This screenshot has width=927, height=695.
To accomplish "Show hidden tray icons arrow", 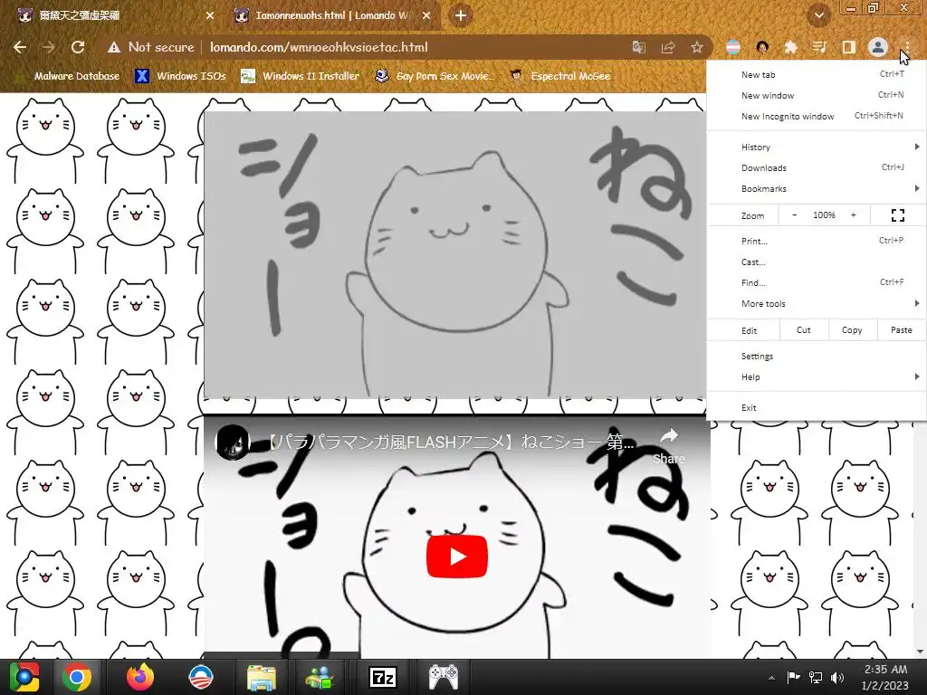I will pyautogui.click(x=771, y=678).
